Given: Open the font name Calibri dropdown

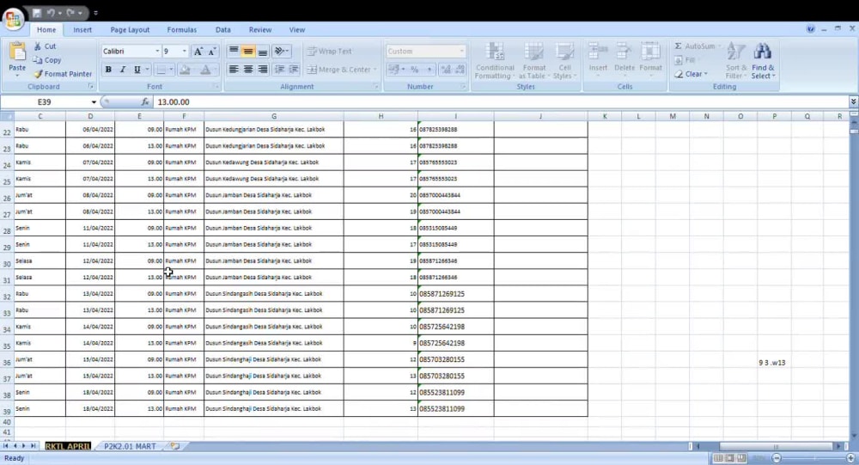Looking at the screenshot, I should tap(157, 51).
